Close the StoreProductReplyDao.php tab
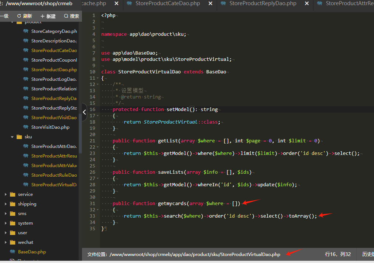Image resolution: width=374 pixels, height=263 pixels. (x=307, y=3)
